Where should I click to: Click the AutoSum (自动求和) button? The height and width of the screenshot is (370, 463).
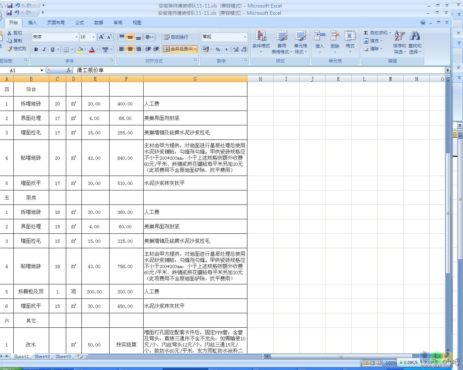point(376,33)
